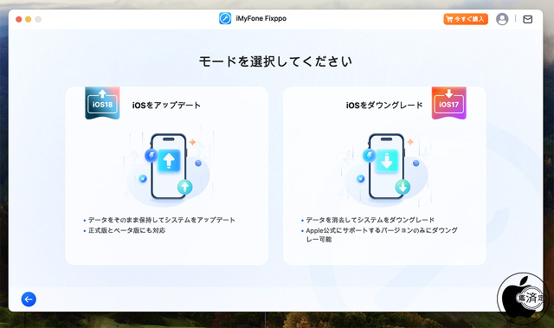The width and height of the screenshot is (554, 328).
Task: Click text データを消去してシステムをダウングレード
Action: point(370,220)
